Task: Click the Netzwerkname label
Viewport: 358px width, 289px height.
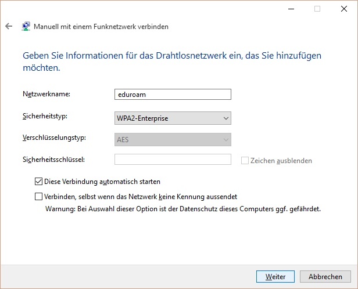Action: coord(46,94)
